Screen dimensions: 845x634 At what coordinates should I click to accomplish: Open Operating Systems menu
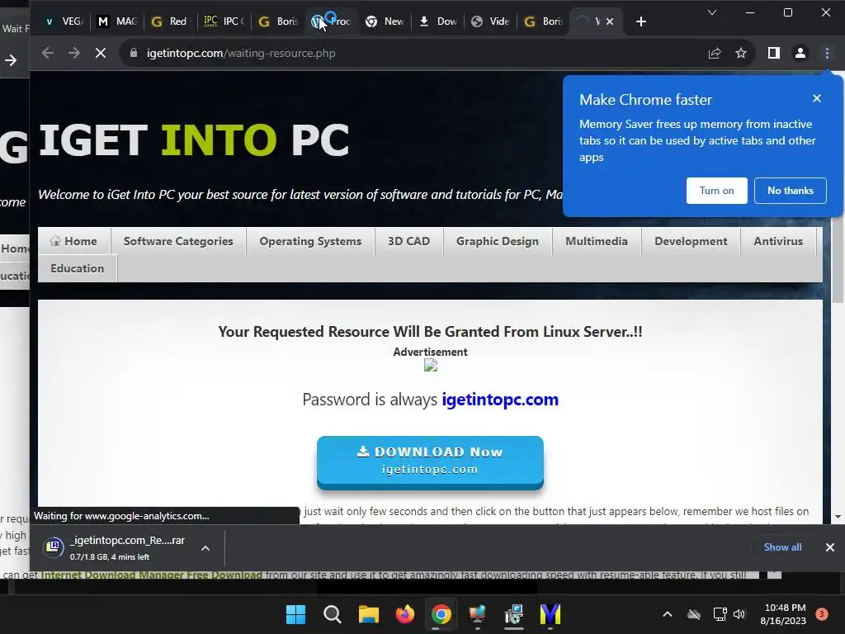(310, 241)
